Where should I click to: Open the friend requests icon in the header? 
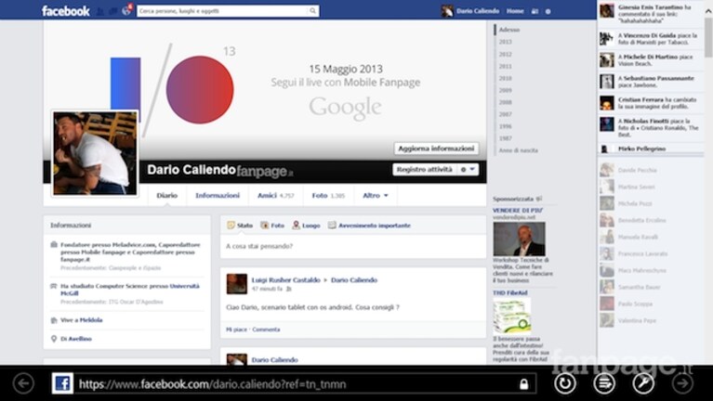point(100,11)
